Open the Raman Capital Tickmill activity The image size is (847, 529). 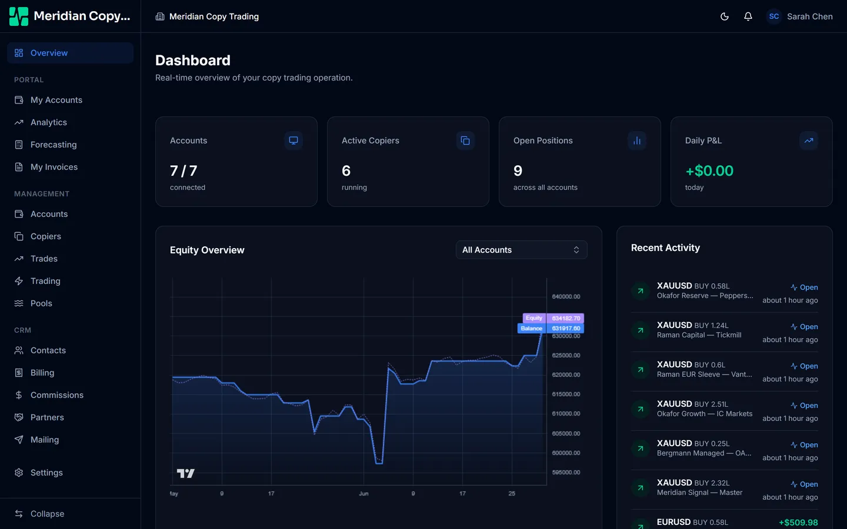tap(725, 332)
